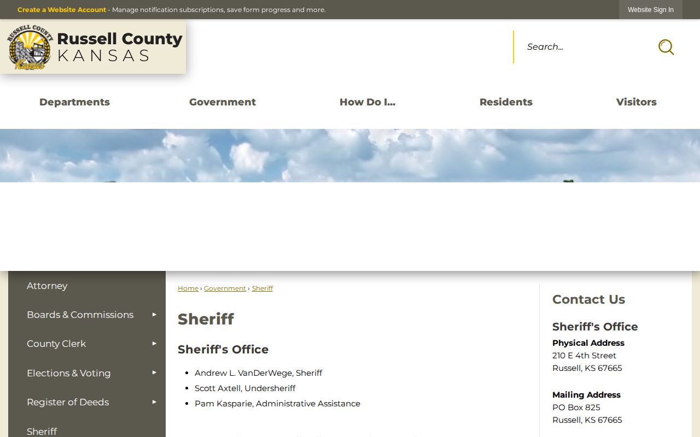Open the Visitors menu

point(637,102)
